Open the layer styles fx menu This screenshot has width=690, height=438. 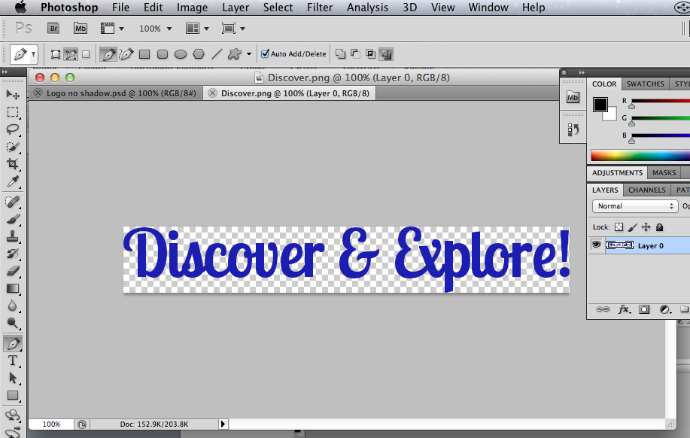point(625,309)
